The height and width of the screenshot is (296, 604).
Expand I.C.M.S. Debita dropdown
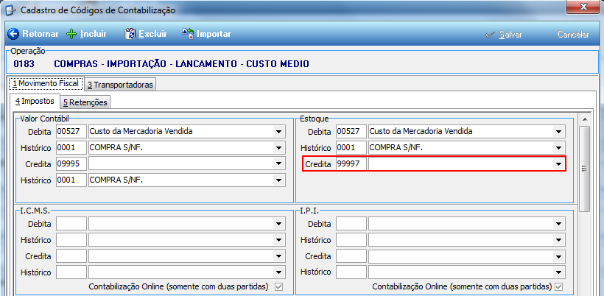278,224
